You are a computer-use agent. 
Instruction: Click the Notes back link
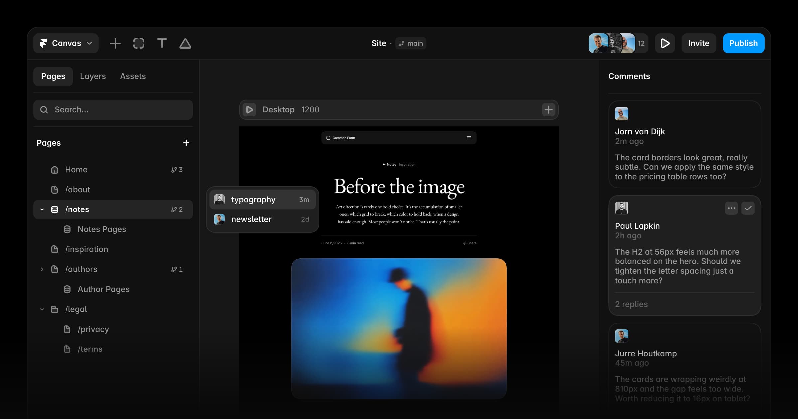click(x=389, y=164)
